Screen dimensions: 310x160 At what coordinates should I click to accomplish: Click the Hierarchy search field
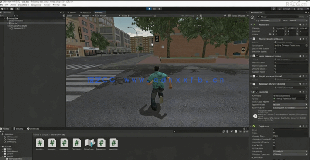coord(38,15)
